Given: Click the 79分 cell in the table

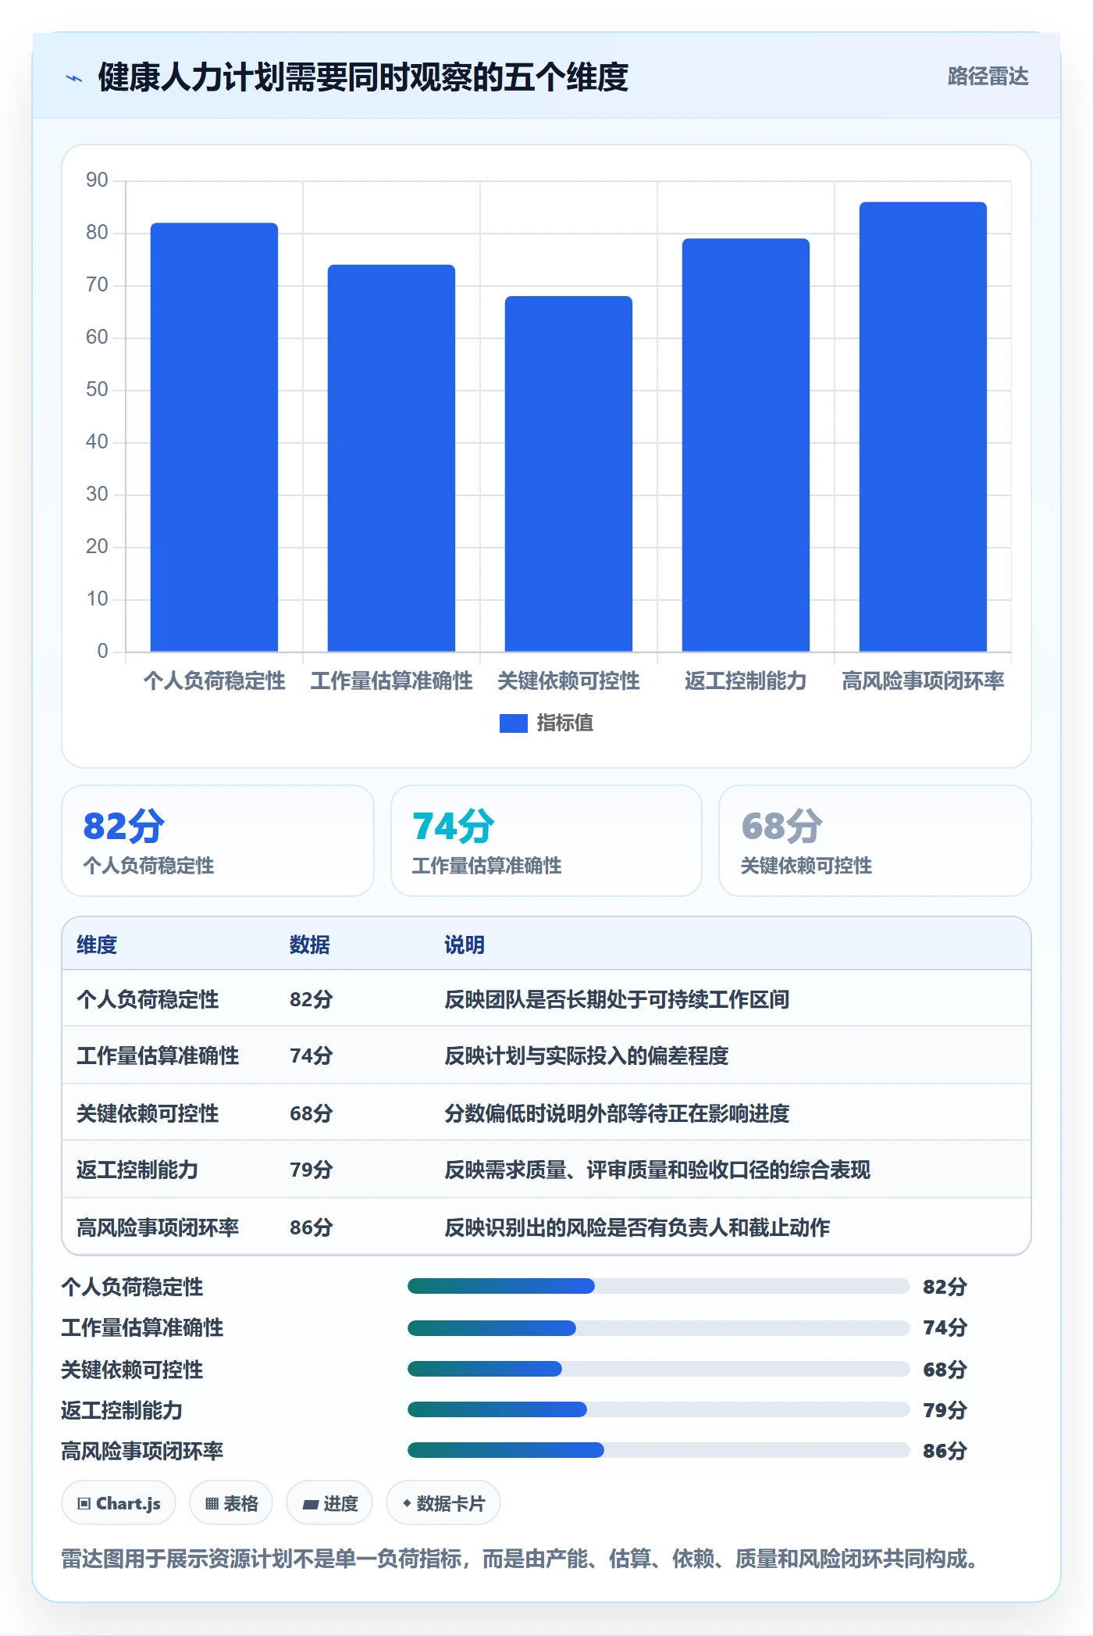Looking at the screenshot, I should tap(312, 1170).
